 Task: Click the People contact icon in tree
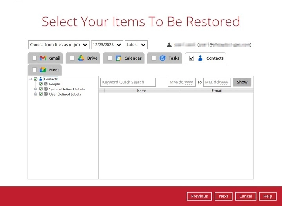46,84
